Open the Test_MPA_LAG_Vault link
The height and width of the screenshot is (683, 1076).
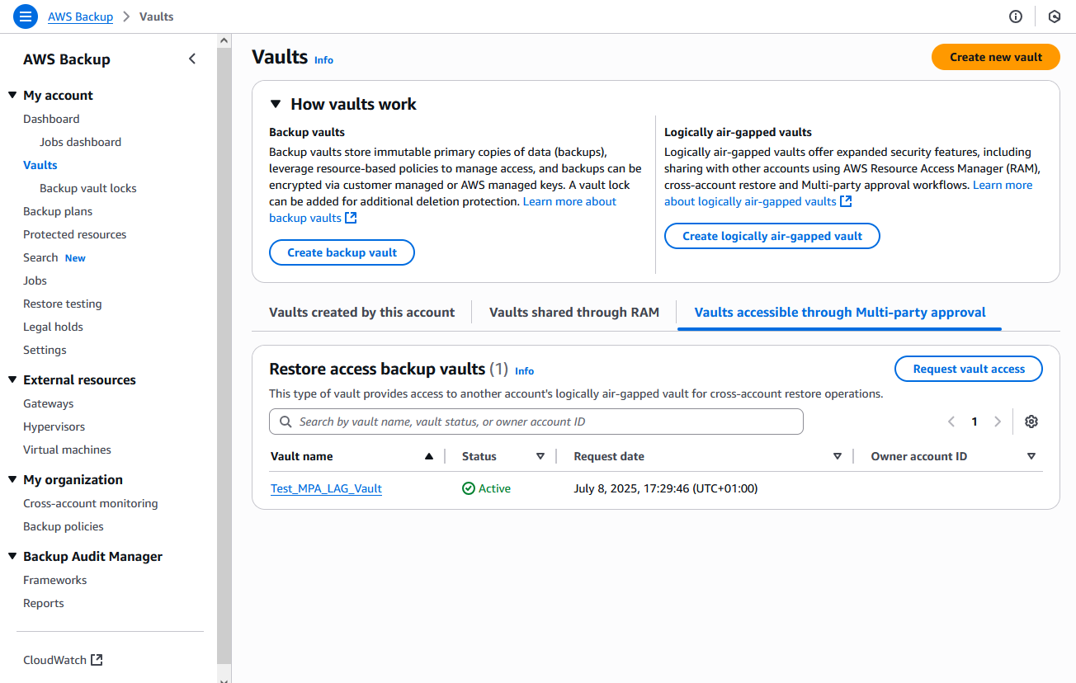[326, 488]
